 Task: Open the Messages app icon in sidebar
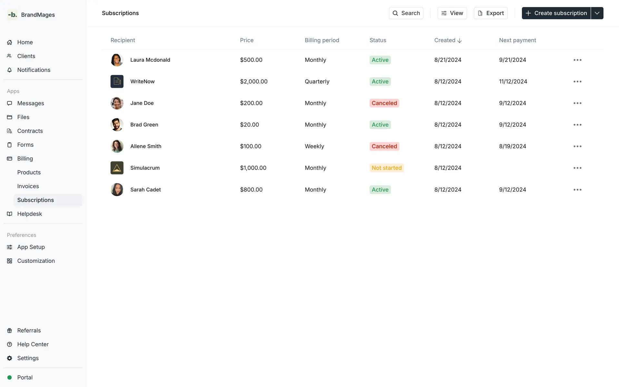9,103
